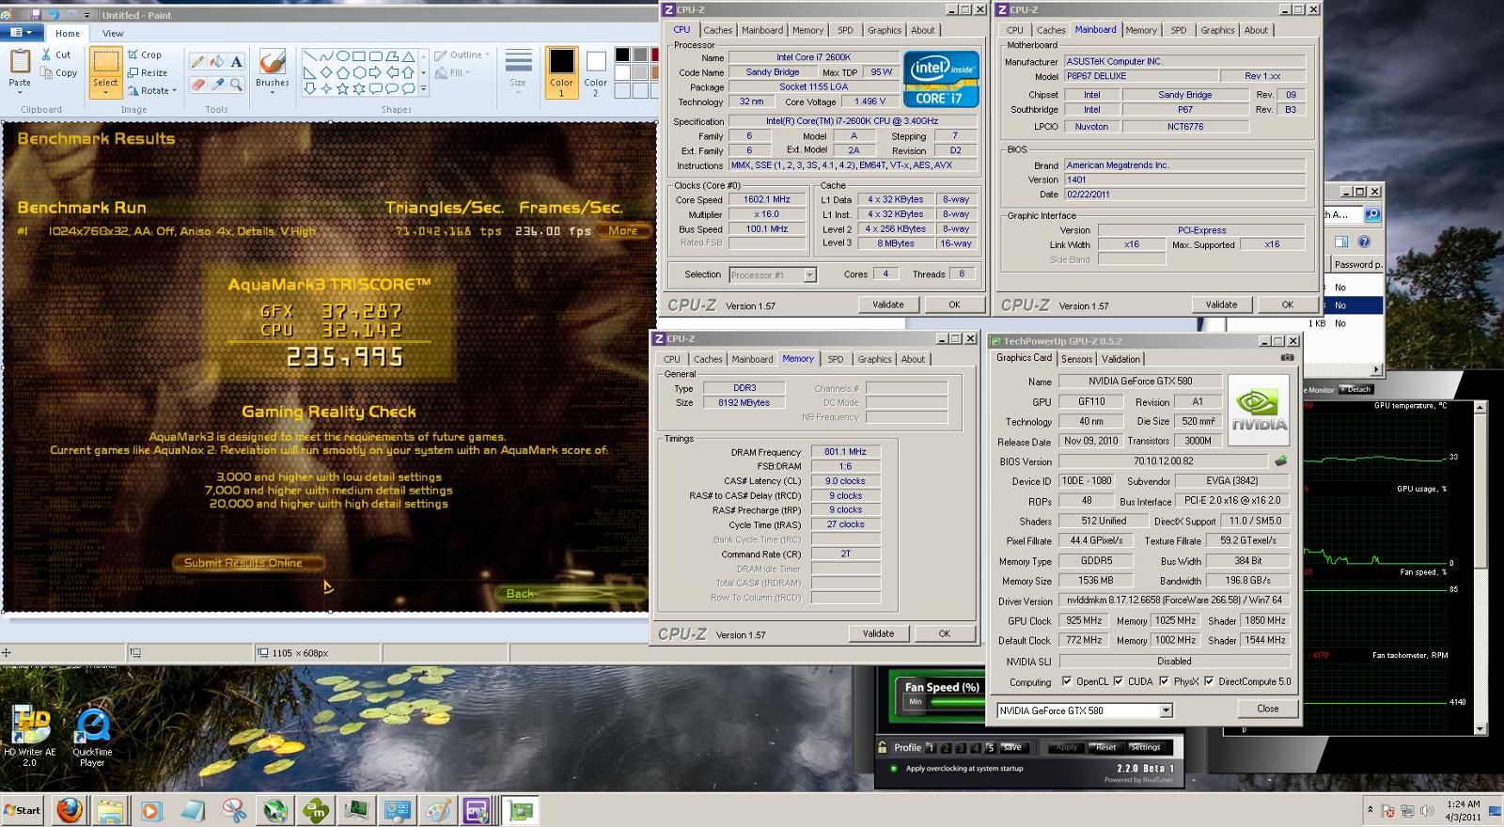This screenshot has width=1504, height=827.
Task: Click the Crop icon in Image group
Action: (133, 55)
